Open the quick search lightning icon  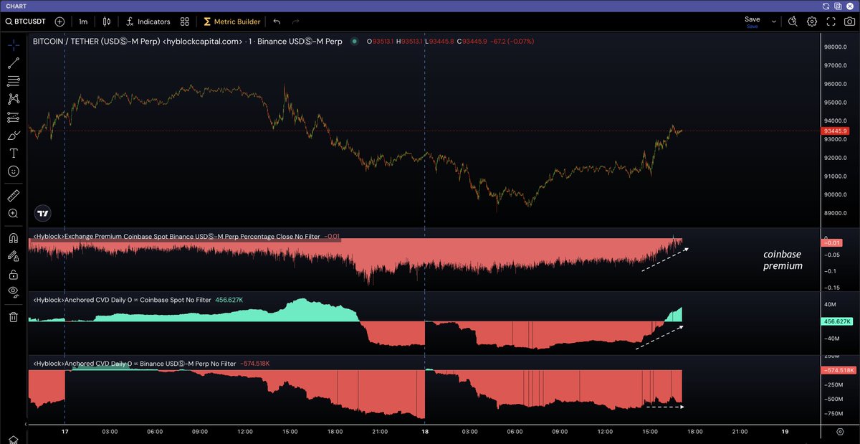pos(793,22)
